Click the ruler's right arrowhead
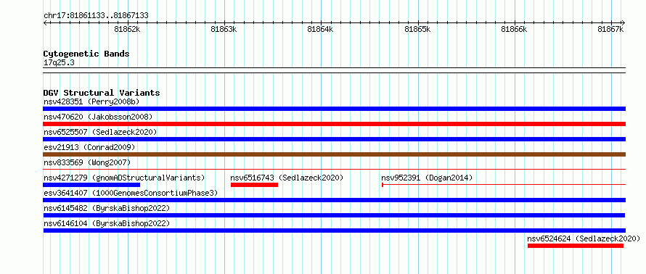 click(x=623, y=22)
